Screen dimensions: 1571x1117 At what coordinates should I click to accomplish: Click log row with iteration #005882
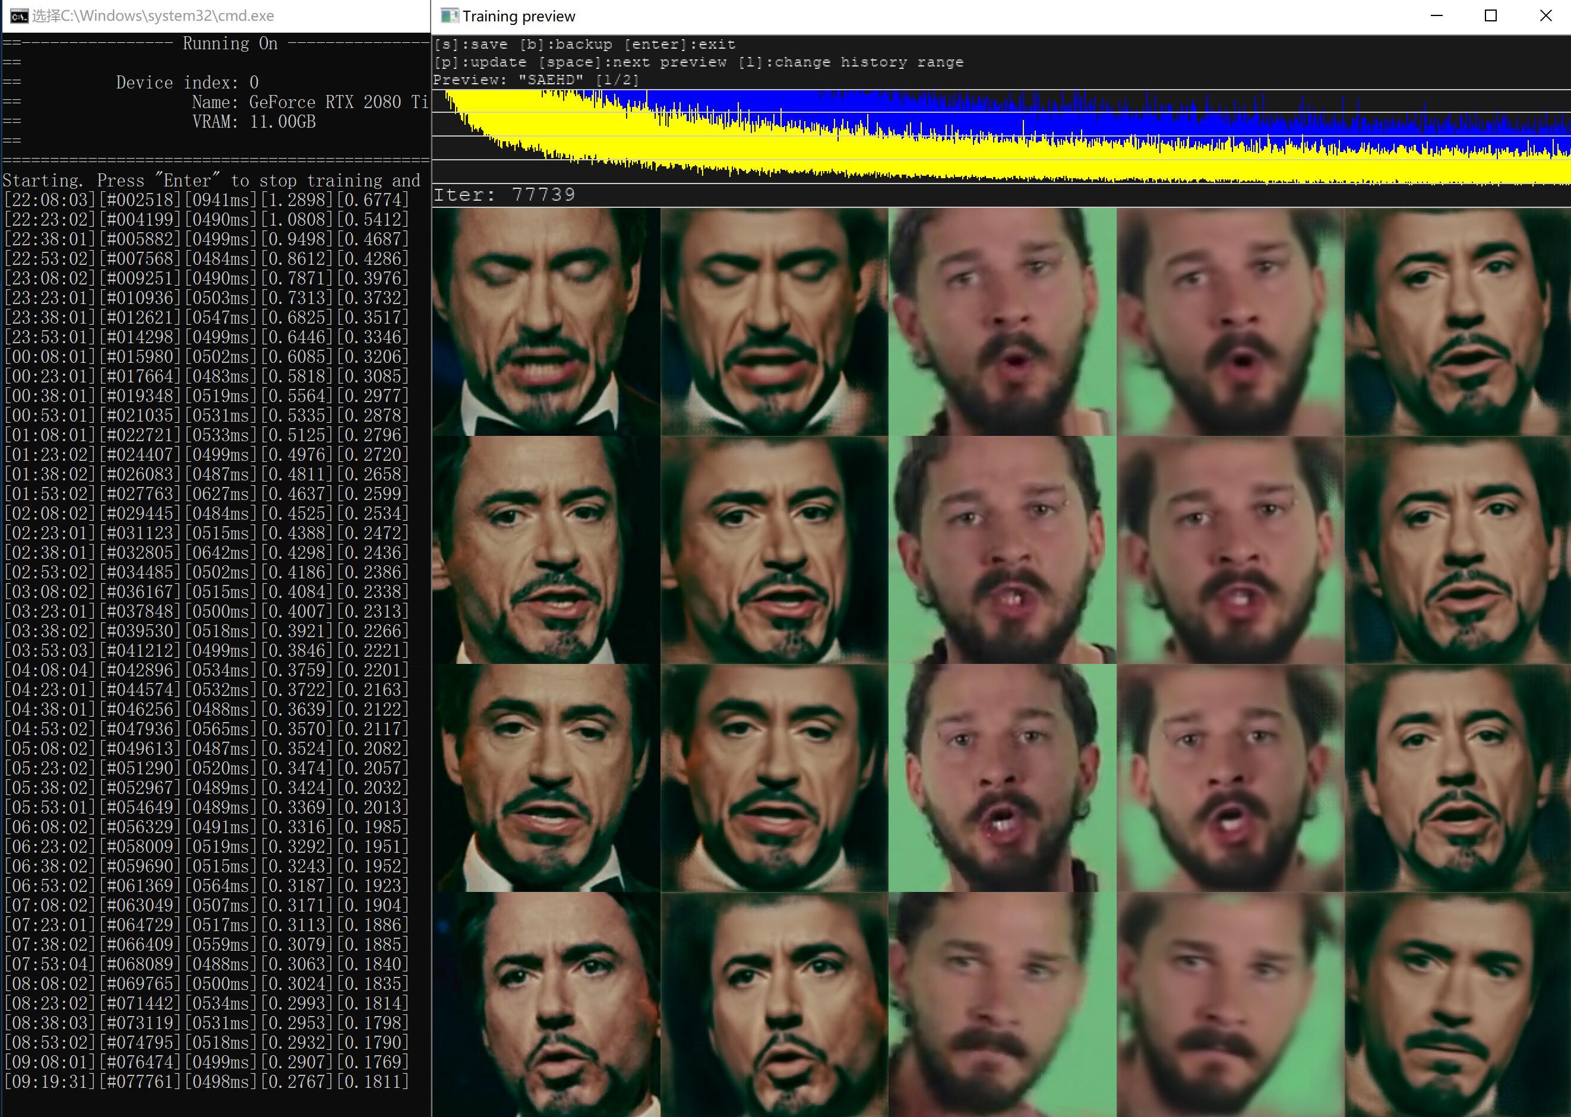click(206, 239)
